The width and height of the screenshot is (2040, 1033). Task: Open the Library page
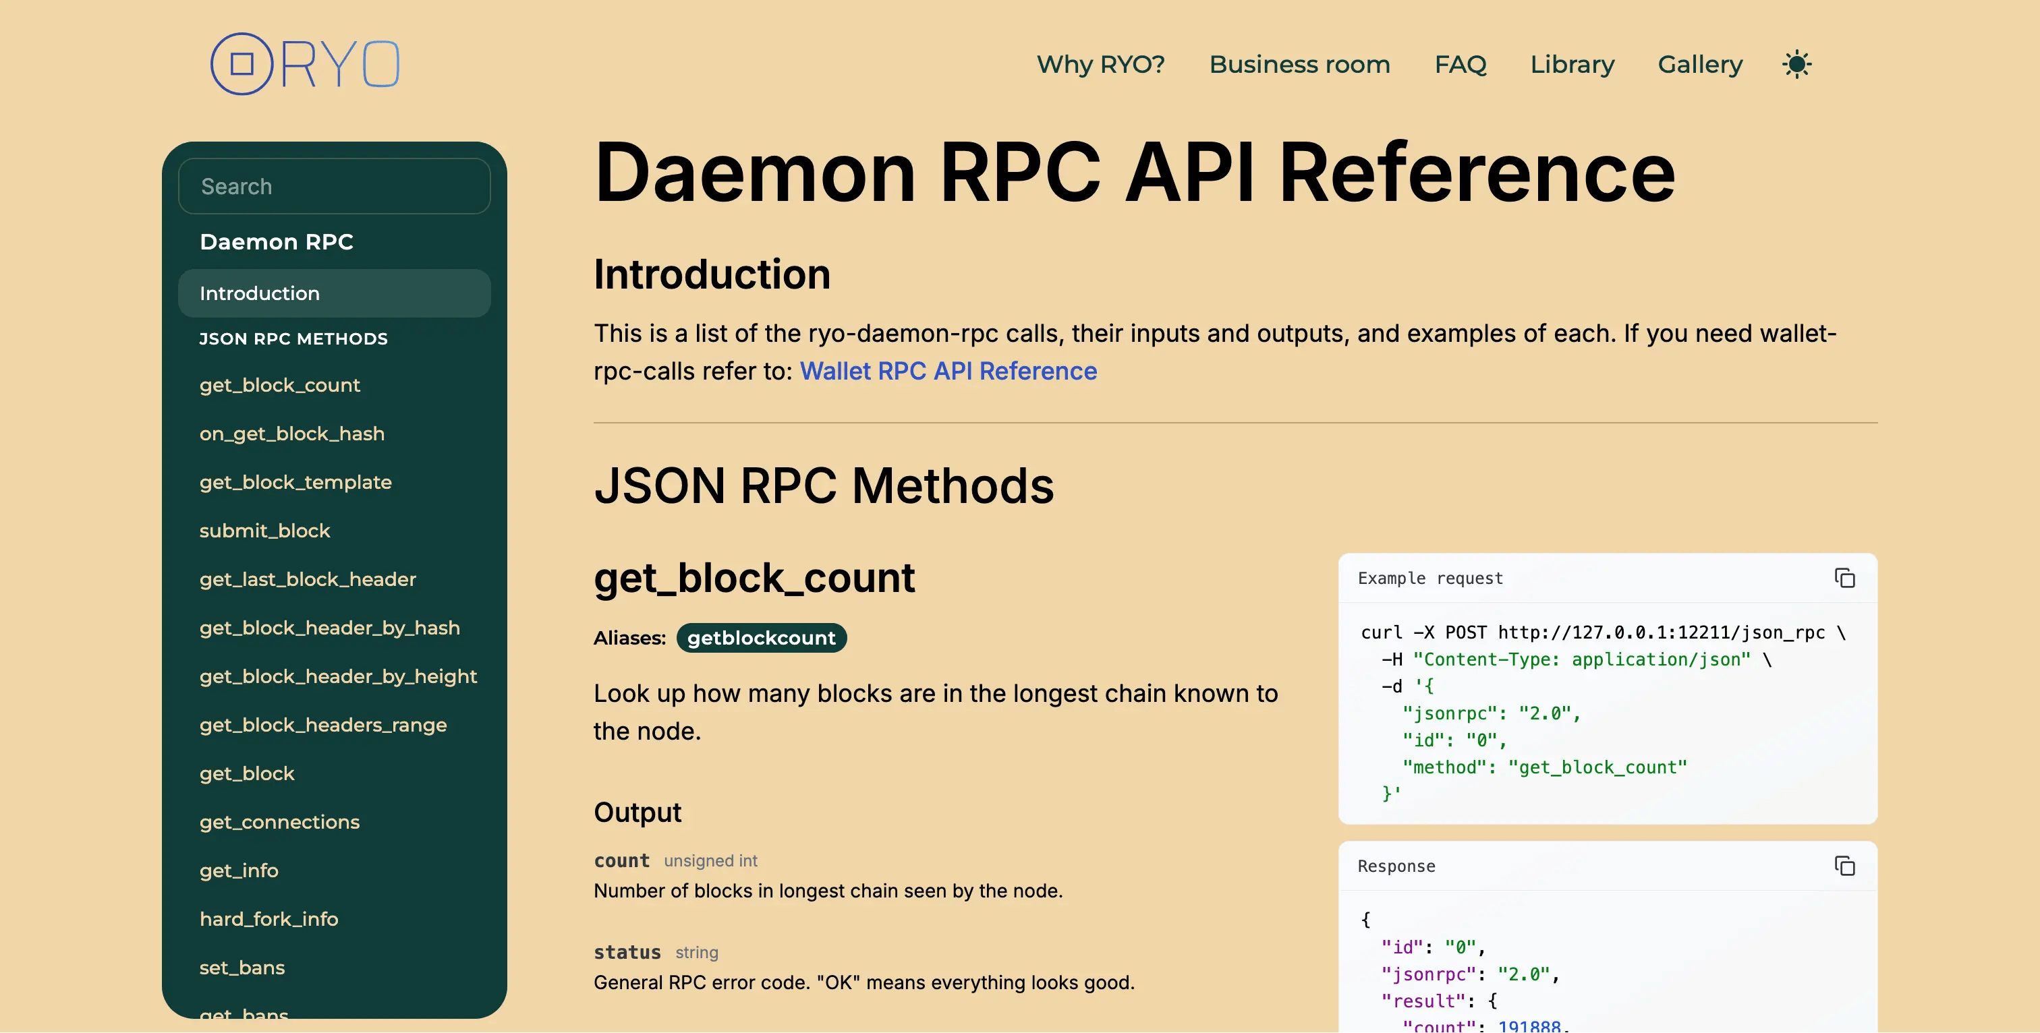coord(1572,64)
